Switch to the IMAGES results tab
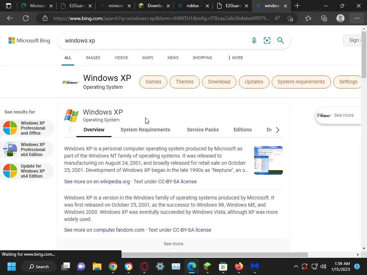 point(93,58)
